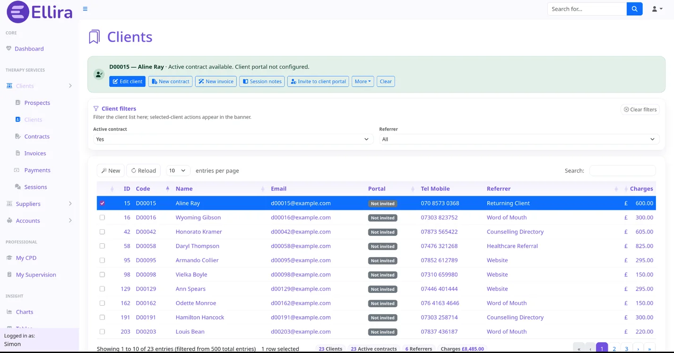The image size is (674, 353).
Task: Click the Charts sidebar icon
Action: tap(9, 312)
